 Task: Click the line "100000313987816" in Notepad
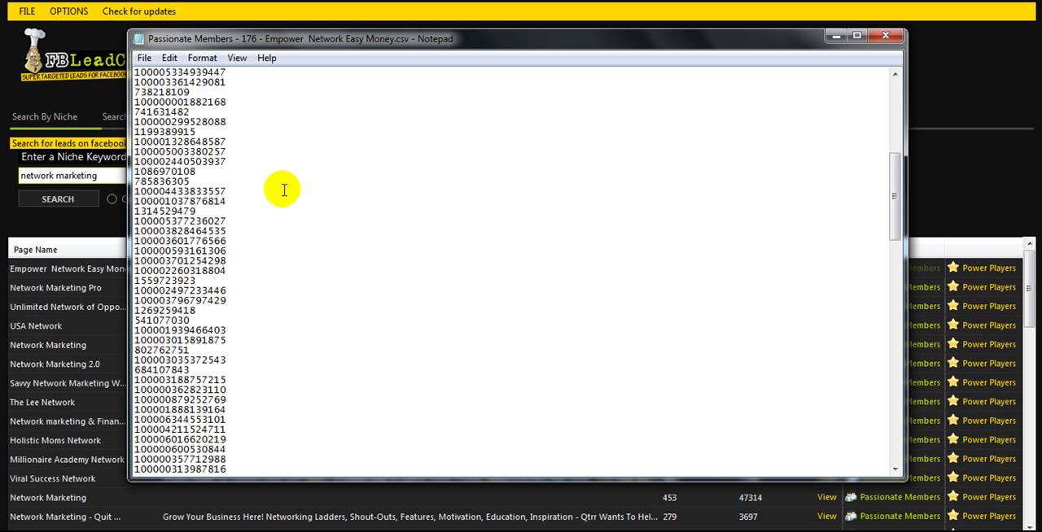pyautogui.click(x=180, y=469)
